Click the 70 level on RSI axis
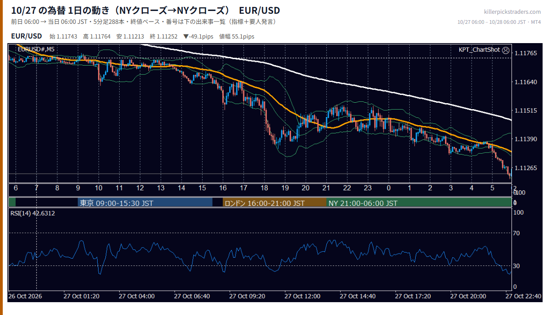This screenshot has width=550, height=315. [517, 233]
